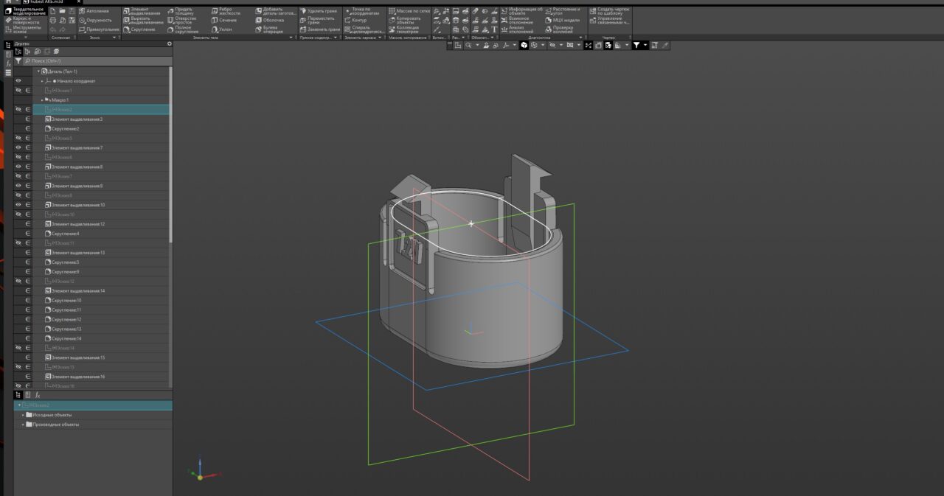Open the variables fx side panel icon
The width and height of the screenshot is (944, 496).
click(8, 64)
